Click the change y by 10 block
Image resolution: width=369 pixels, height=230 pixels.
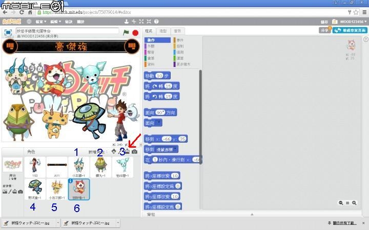pyautogui.click(x=162, y=196)
